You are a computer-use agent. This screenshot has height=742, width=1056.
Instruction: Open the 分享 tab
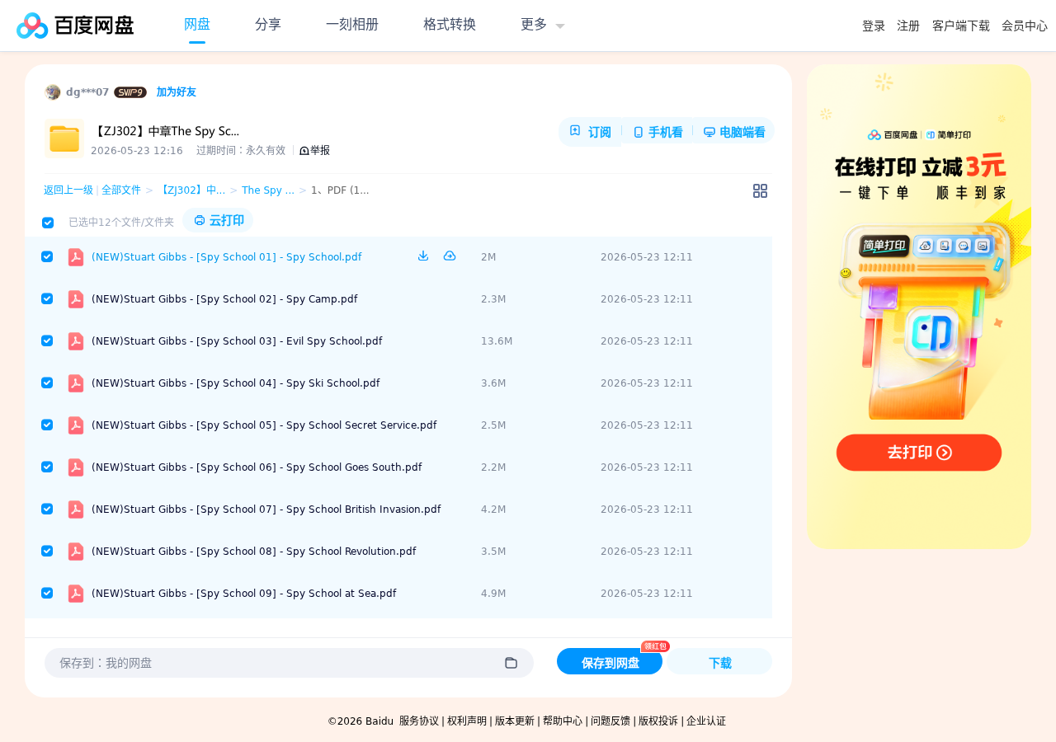(268, 25)
